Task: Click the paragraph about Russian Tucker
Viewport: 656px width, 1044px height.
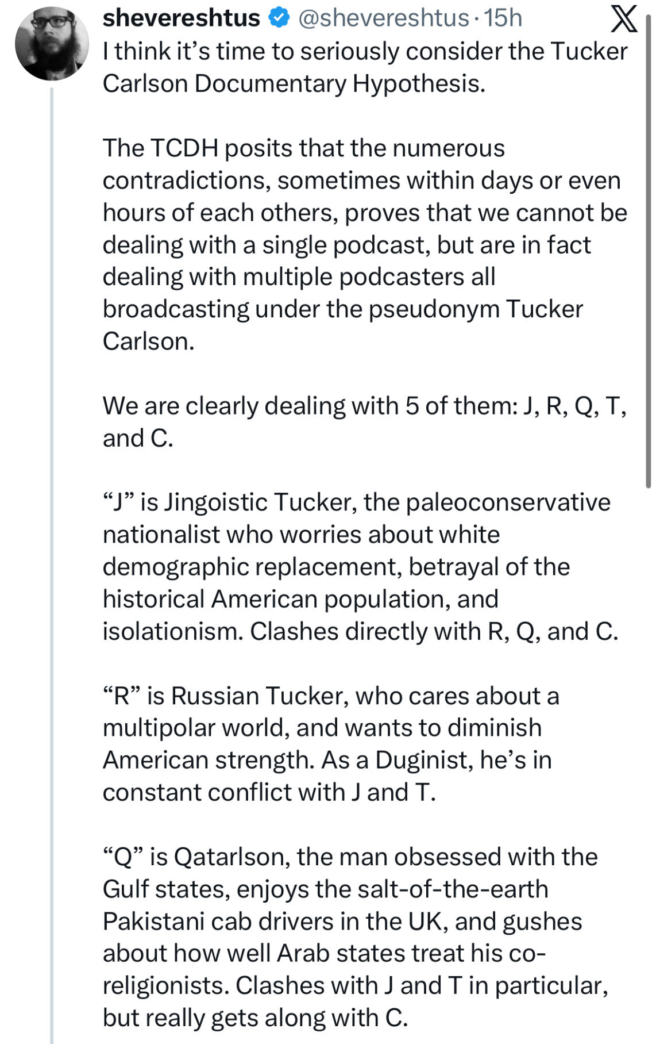Action: point(330,743)
